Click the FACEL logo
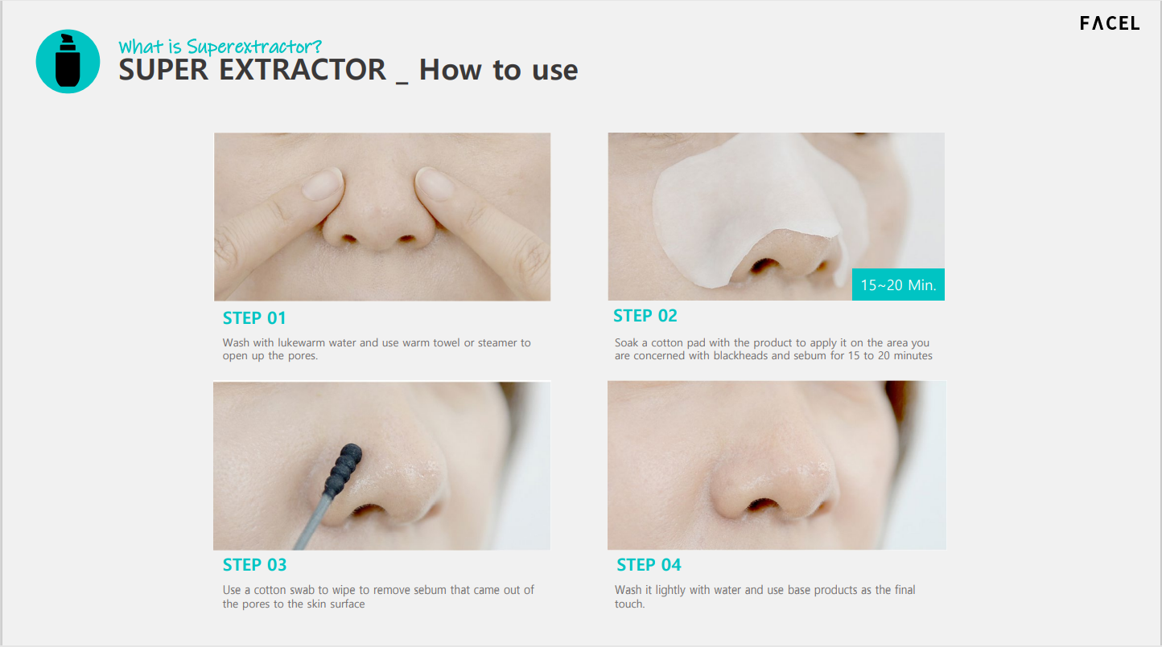 click(1110, 23)
